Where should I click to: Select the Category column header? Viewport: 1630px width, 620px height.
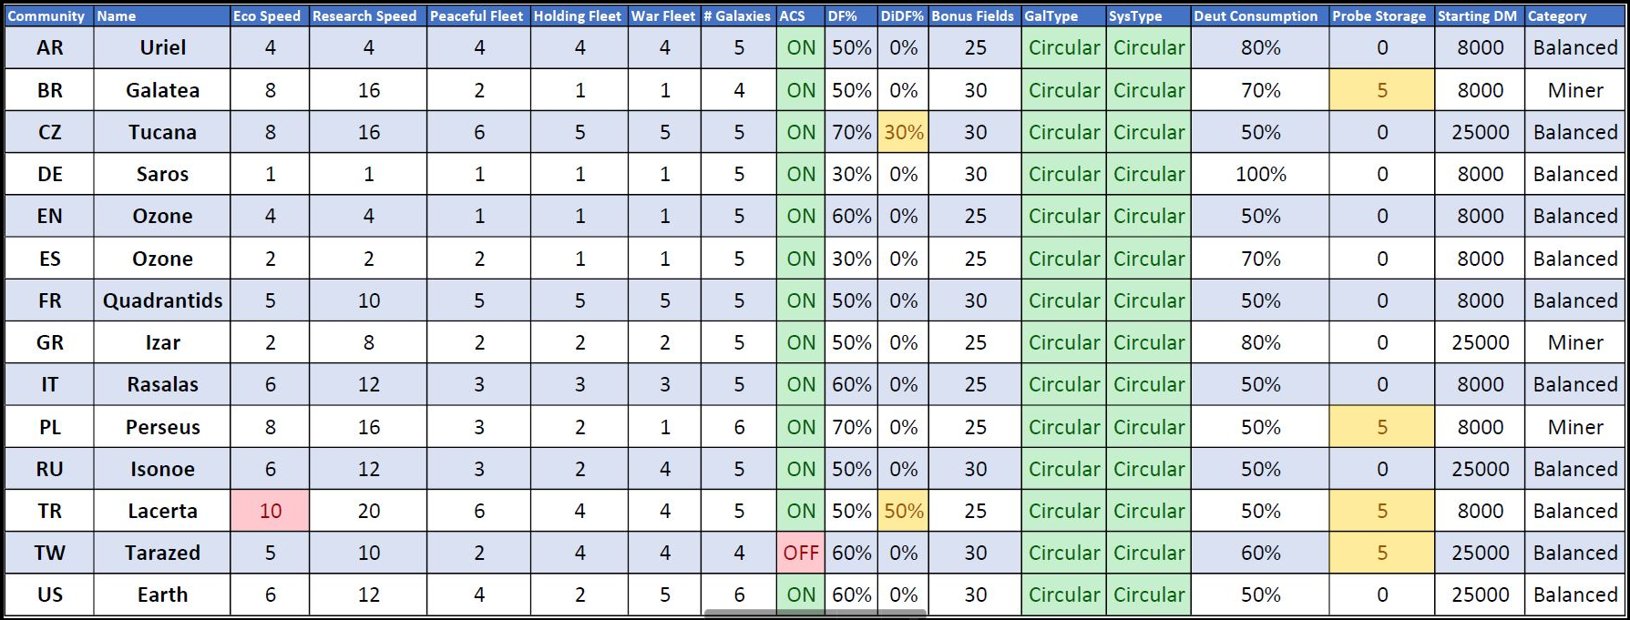pos(1558,15)
